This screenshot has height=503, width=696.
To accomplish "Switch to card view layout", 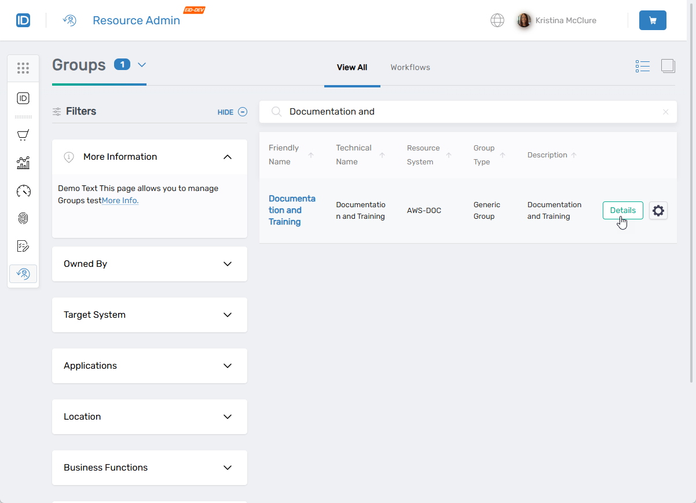I will click(668, 65).
